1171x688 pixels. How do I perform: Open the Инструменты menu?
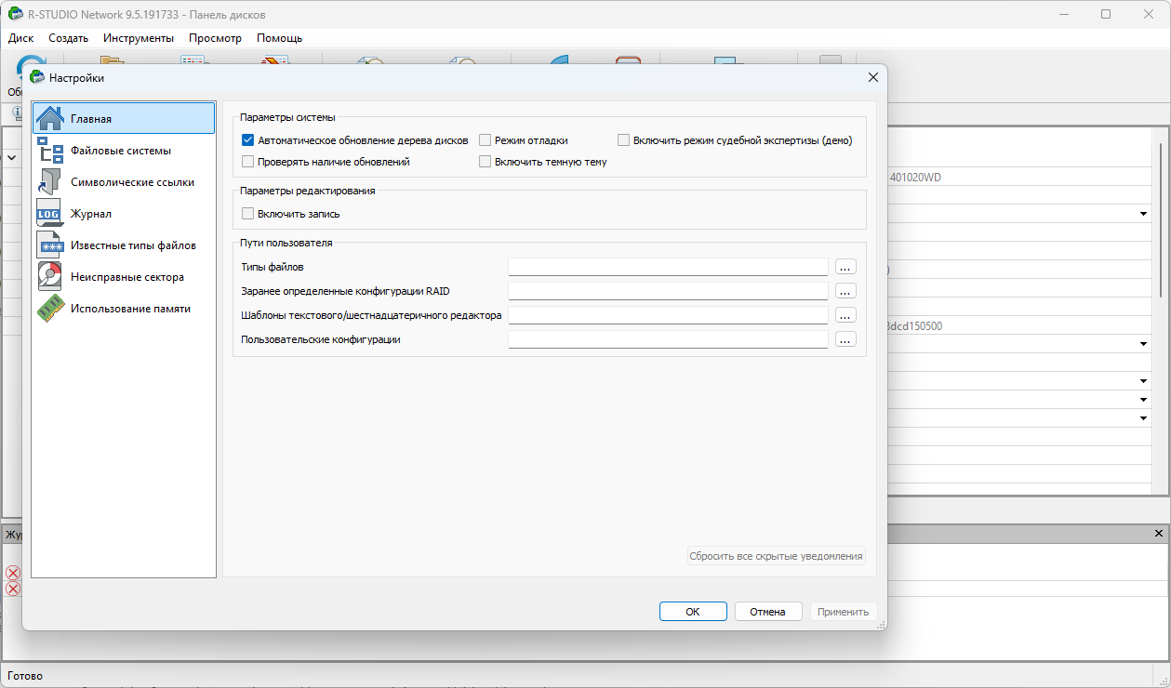[139, 38]
